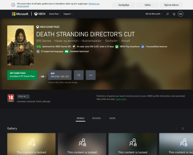Click the Skotleikir genre link
The width and height of the screenshot is (193, 155).
pyautogui.click(x=111, y=41)
